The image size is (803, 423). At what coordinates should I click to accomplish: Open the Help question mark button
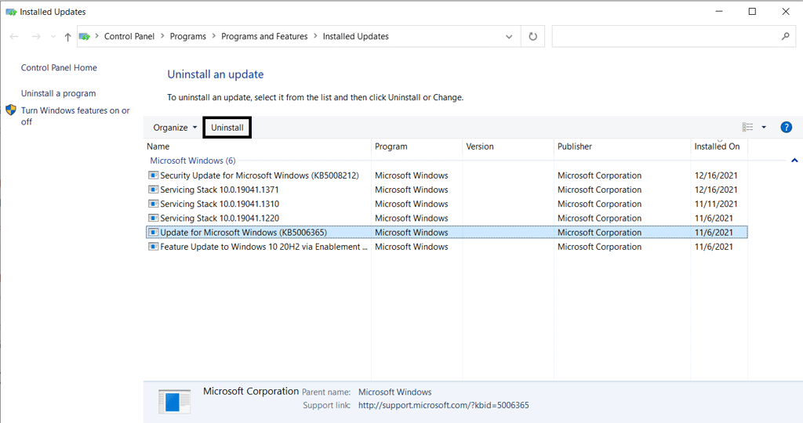click(786, 128)
